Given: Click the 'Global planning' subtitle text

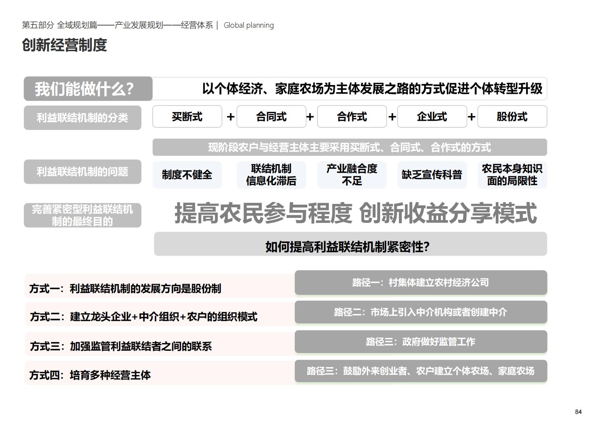Looking at the screenshot, I should click(248, 25).
